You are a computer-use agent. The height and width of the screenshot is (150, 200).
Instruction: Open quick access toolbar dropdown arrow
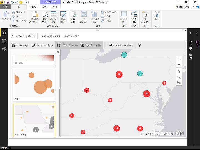click(26, 2)
